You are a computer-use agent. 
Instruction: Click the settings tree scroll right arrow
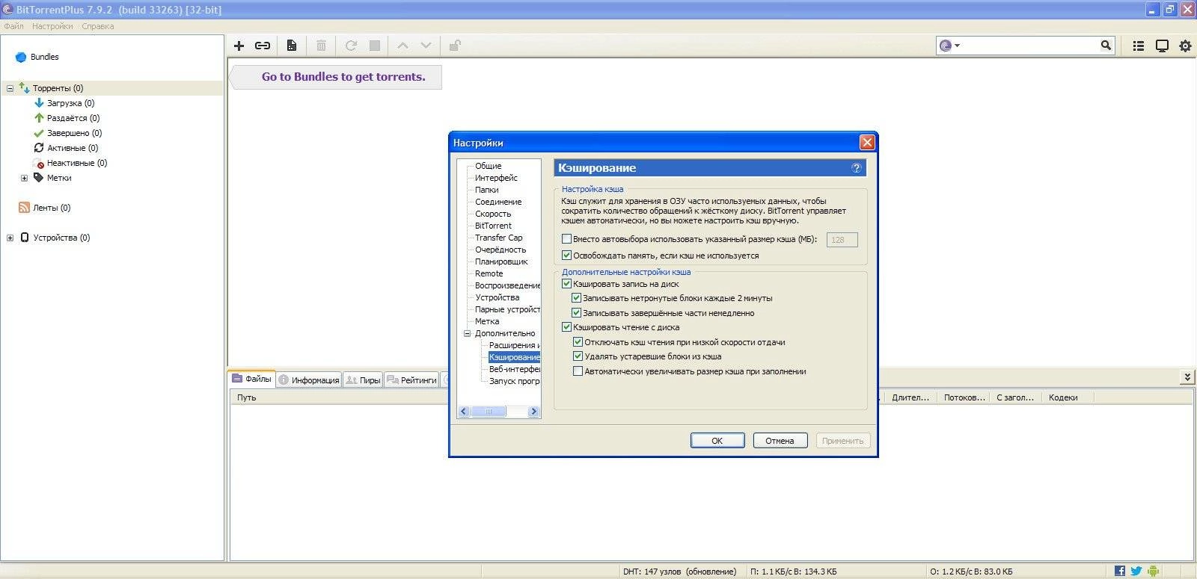(533, 412)
